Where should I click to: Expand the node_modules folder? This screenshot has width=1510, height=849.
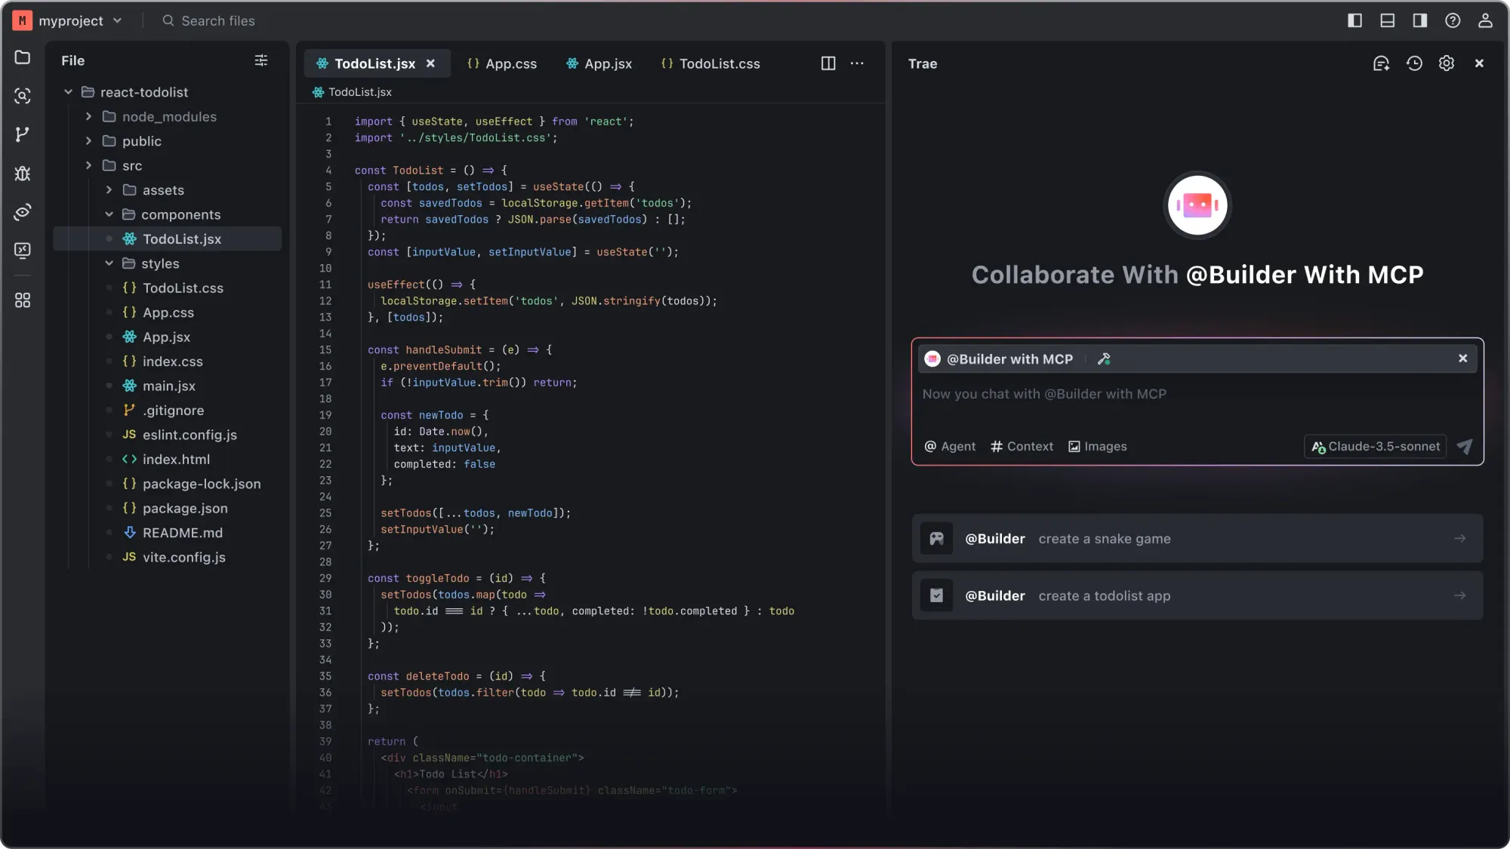point(89,117)
